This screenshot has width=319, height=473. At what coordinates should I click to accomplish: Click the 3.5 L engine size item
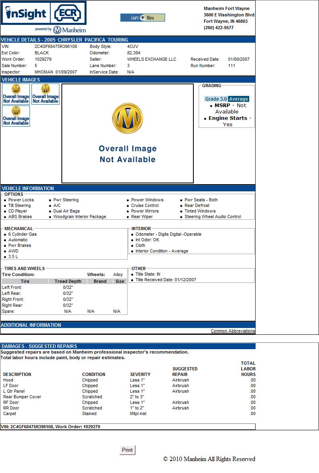click(x=13, y=256)
